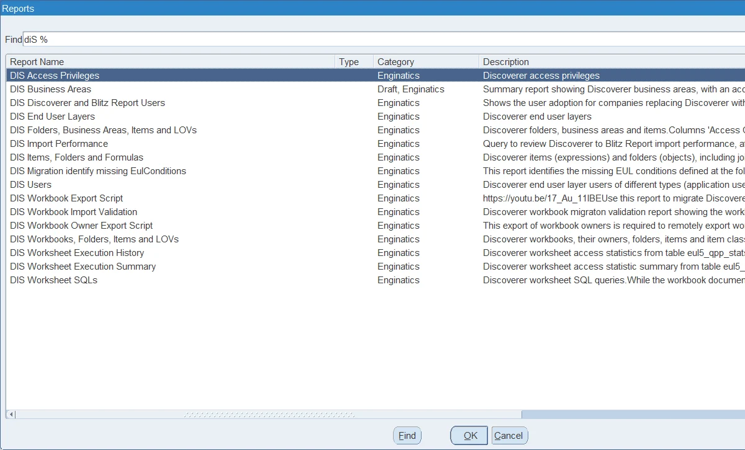Click description 'Query to review Discoverer to Blitz'
The height and width of the screenshot is (450, 745).
click(614, 144)
